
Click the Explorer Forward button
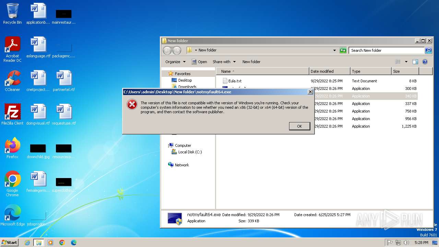click(177, 50)
